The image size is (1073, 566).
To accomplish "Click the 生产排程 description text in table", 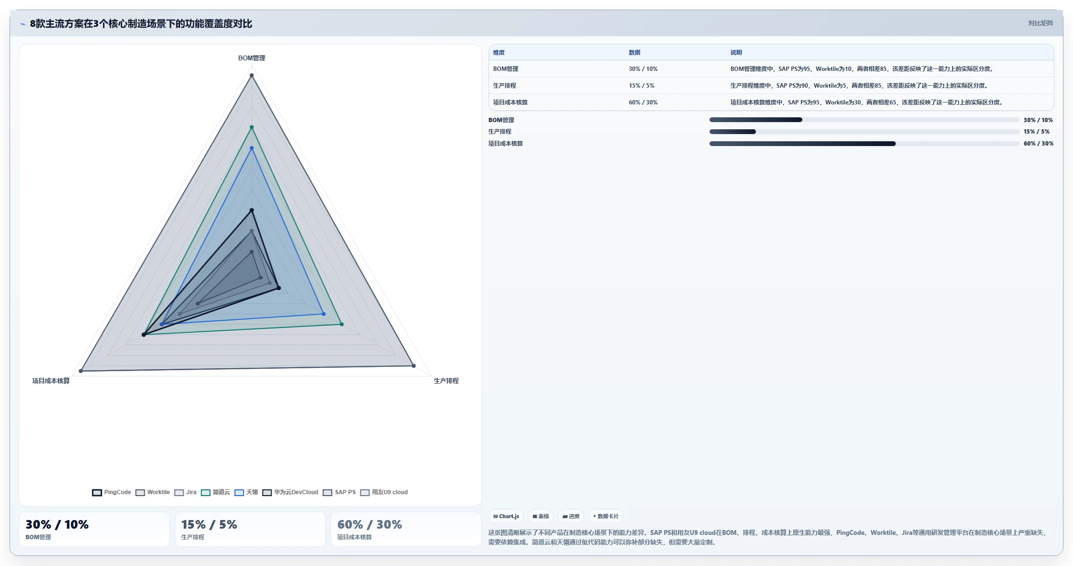I will [860, 86].
